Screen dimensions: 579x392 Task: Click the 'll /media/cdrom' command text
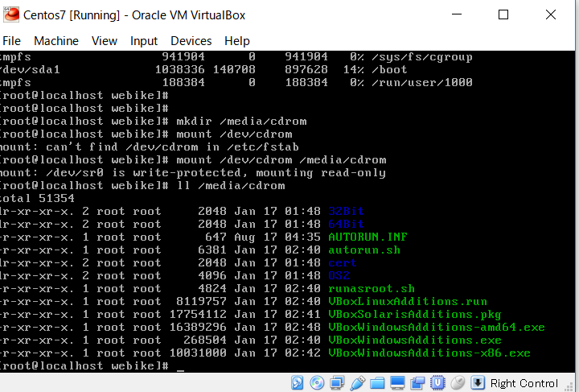[x=231, y=185]
